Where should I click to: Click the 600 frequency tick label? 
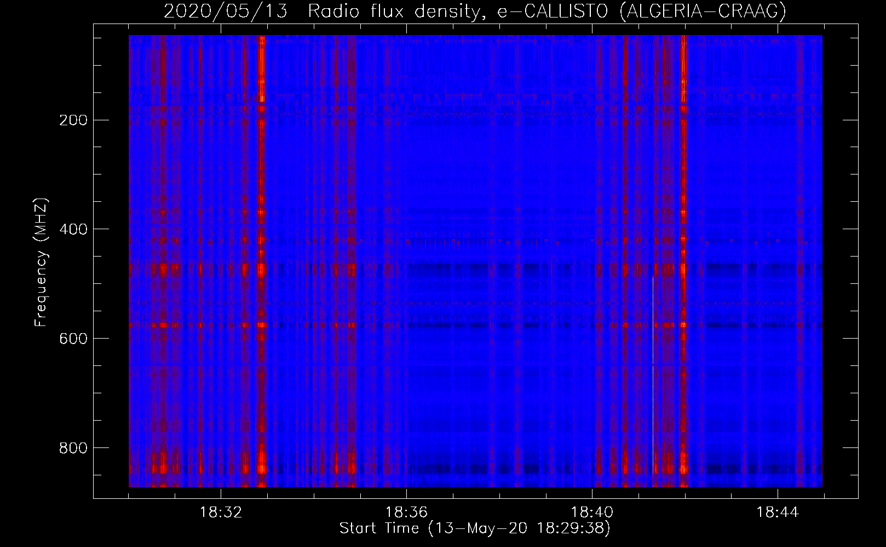tap(73, 339)
